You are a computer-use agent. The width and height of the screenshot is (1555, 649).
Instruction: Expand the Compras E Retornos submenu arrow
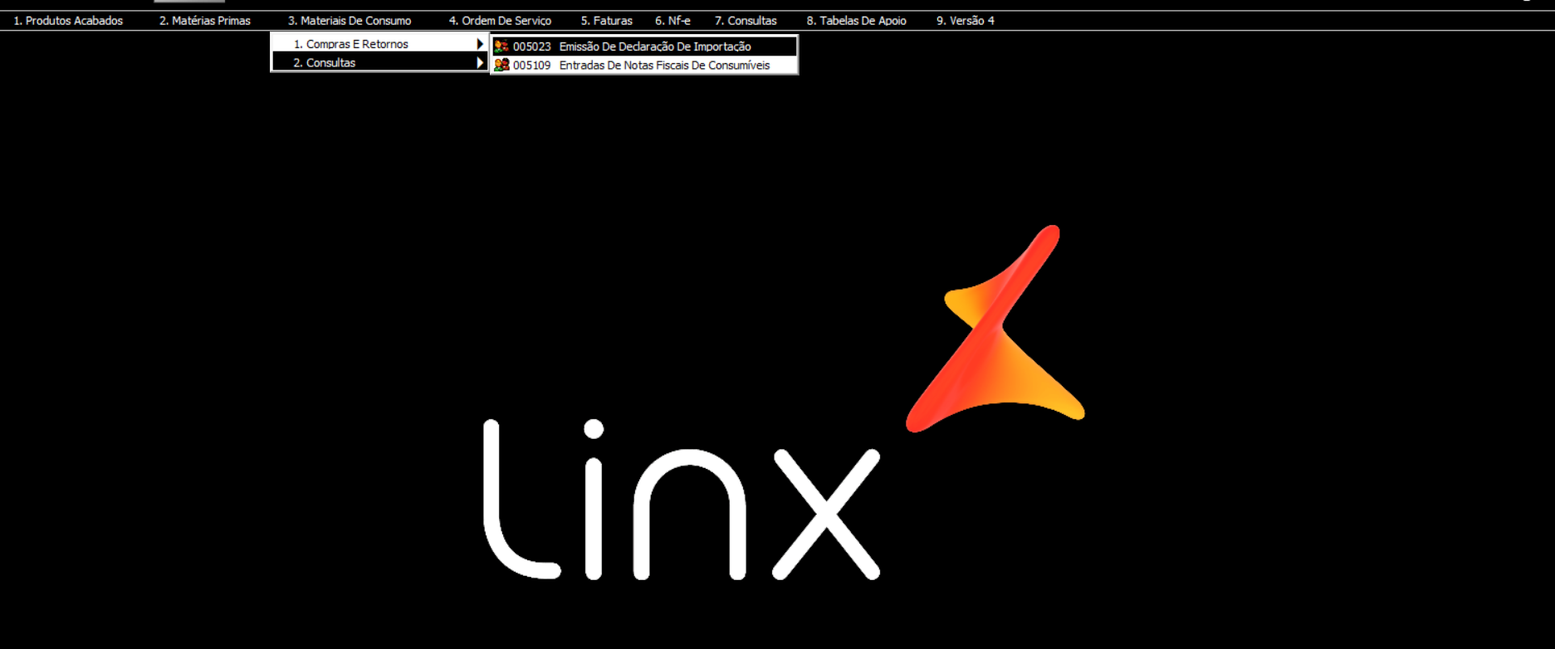pyautogui.click(x=480, y=44)
